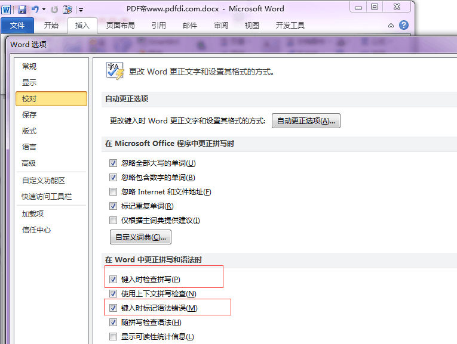The width and height of the screenshot is (457, 344).
Task: Select the 插入 ribbon tab
Action: coord(82,26)
